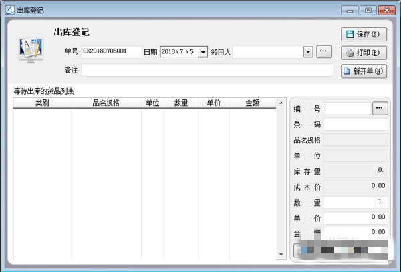Click the 数量 quantity input field

356,203
